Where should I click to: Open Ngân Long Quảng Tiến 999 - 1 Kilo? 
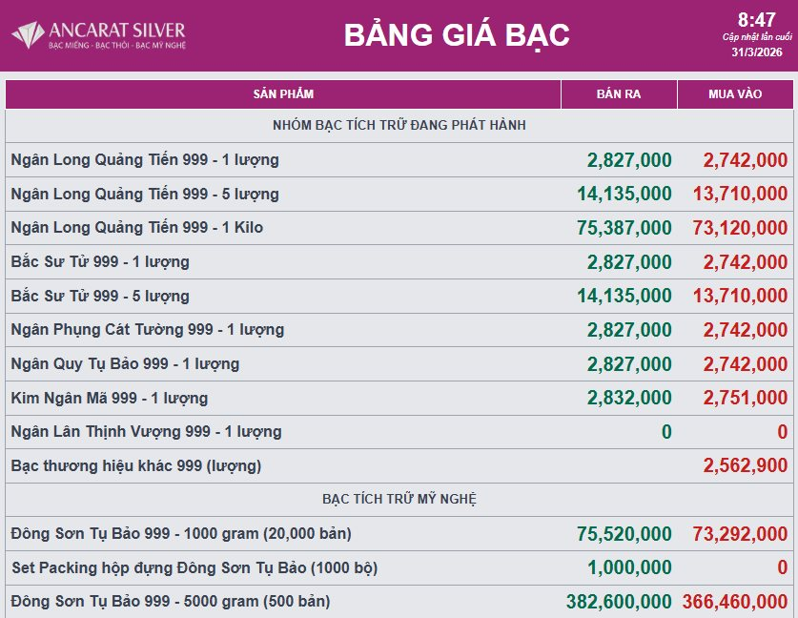click(x=136, y=228)
